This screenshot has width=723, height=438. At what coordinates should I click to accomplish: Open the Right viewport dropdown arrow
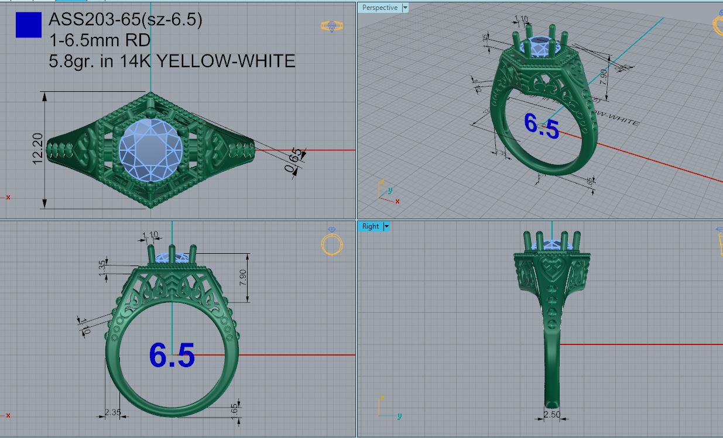tap(386, 226)
